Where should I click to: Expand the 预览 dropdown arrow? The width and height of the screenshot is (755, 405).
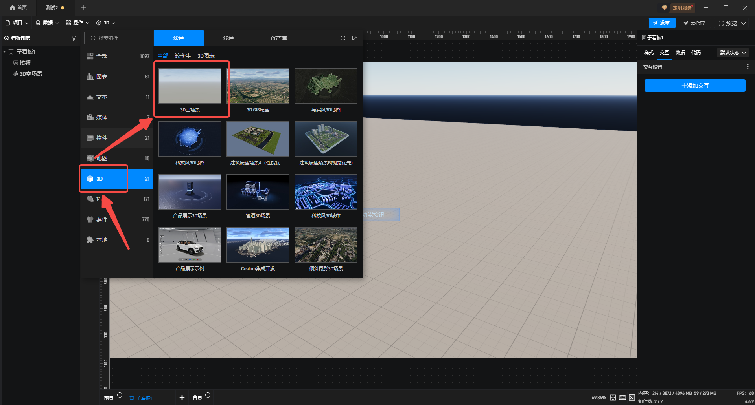tap(744, 23)
